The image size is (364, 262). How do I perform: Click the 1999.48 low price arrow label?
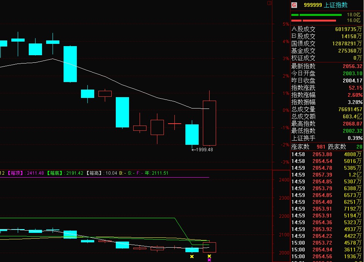pyautogui.click(x=202, y=150)
